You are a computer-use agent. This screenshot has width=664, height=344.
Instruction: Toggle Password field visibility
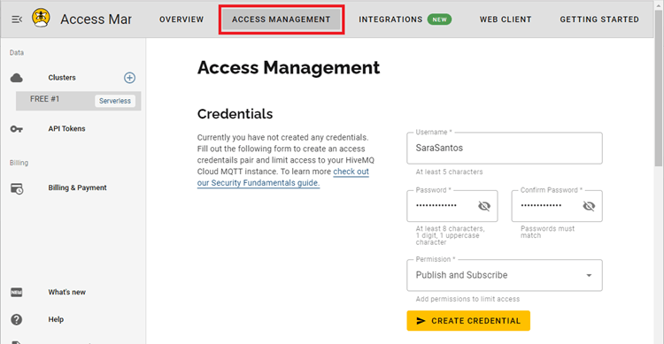[484, 206]
